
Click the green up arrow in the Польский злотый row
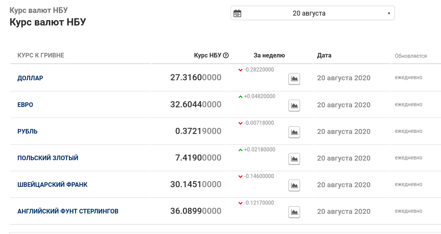tap(241, 150)
